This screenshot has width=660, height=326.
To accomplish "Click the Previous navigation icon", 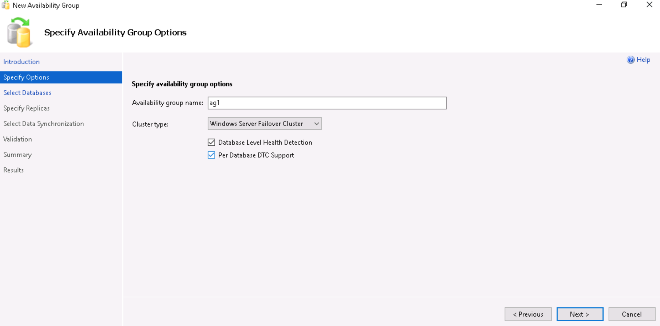I will pos(528,314).
